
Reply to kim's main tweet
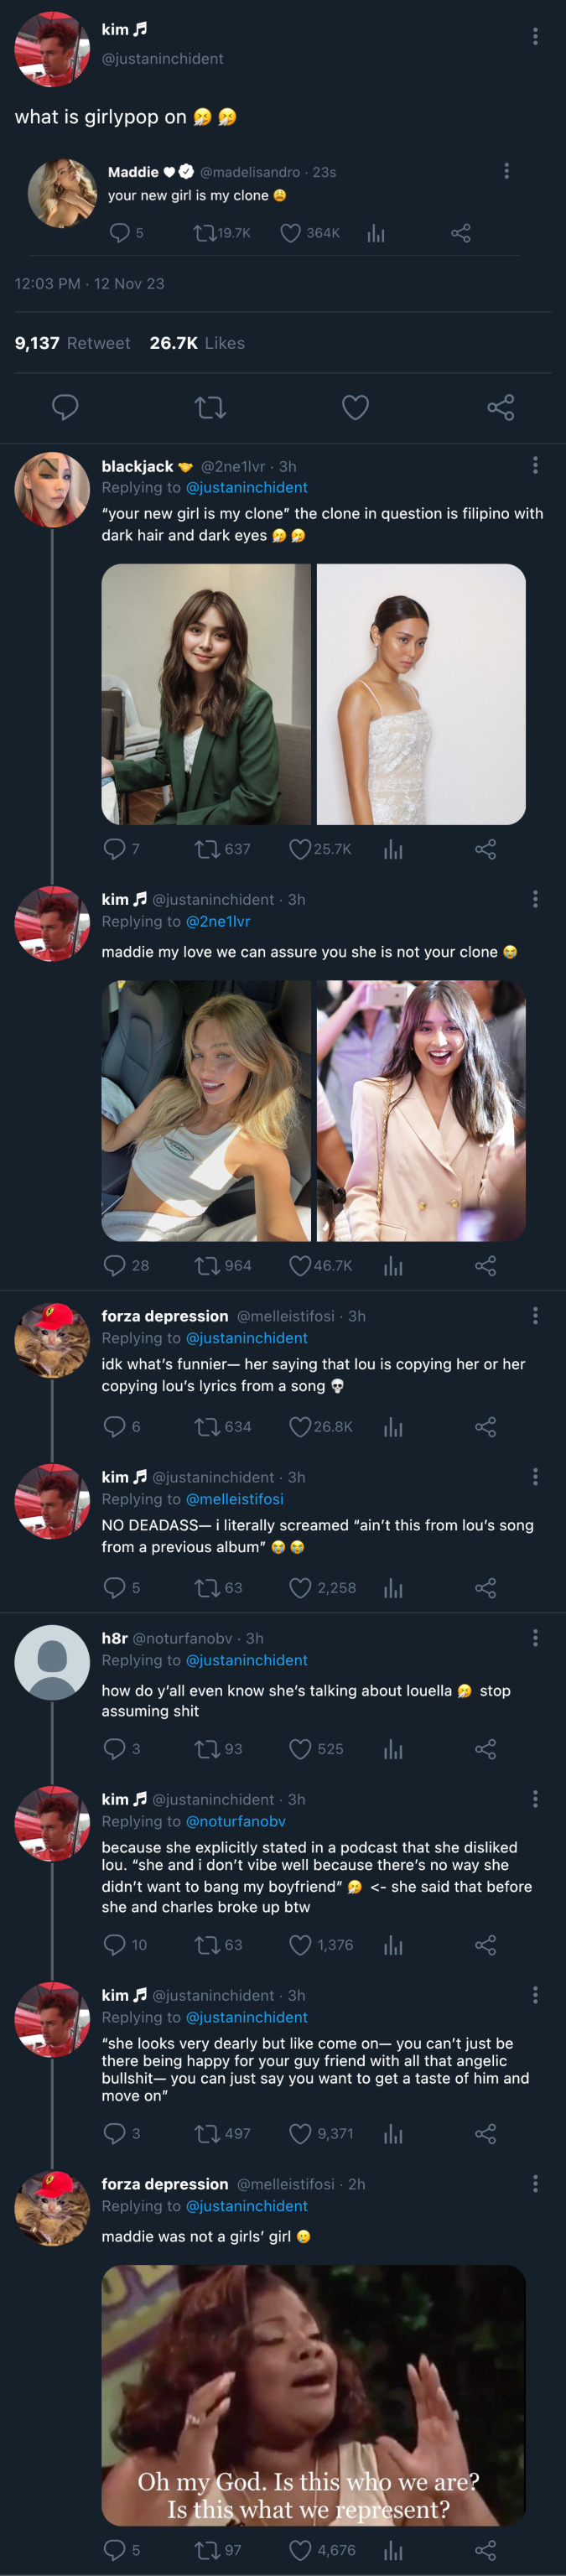[x=65, y=407]
